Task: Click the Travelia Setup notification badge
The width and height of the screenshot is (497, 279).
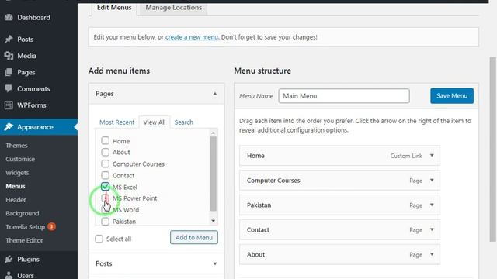Action: [52, 226]
